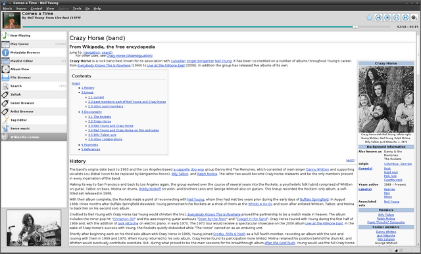This screenshot has width=421, height=254.
Task: Open 'Columbus, Georgia' in the infobox
Action: coord(398,163)
